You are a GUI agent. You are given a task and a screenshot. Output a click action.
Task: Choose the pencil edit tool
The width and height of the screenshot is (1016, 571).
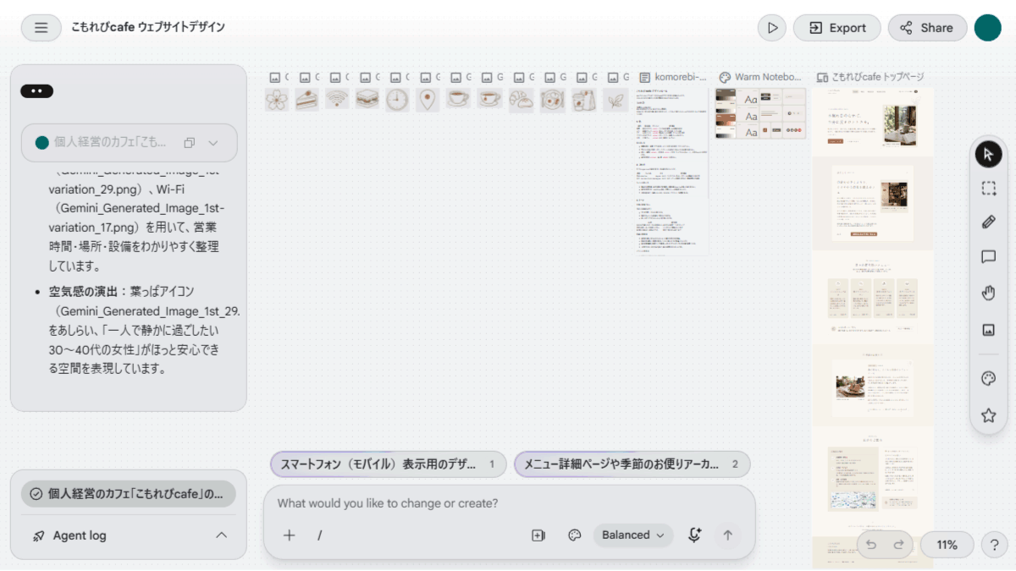pyautogui.click(x=988, y=222)
